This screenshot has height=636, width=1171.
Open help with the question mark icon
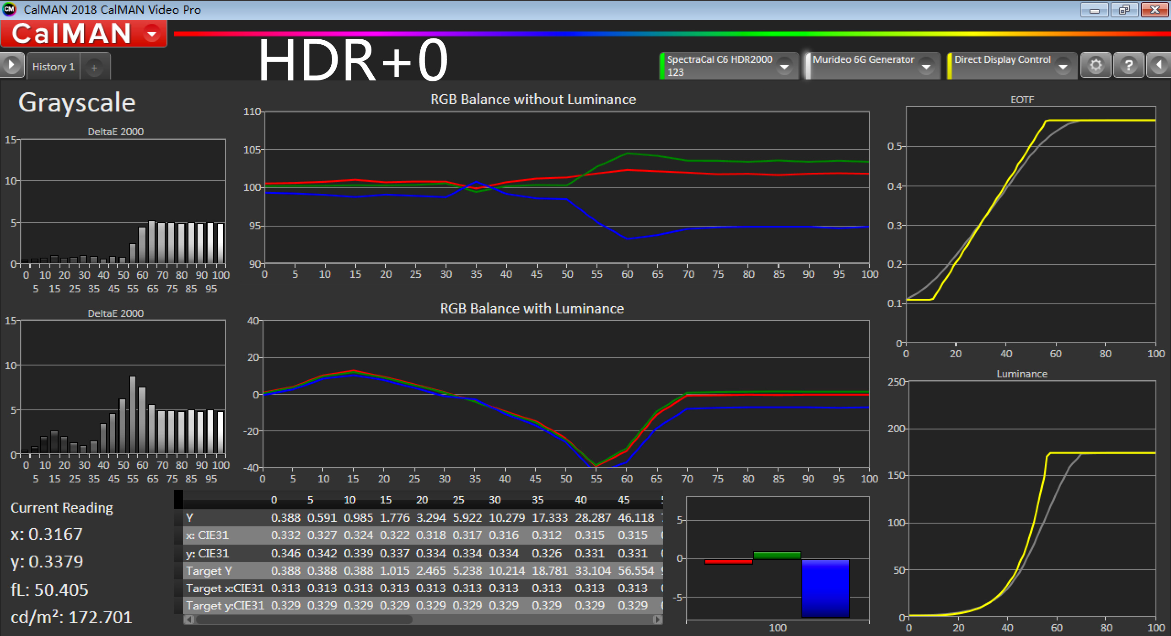point(1128,65)
